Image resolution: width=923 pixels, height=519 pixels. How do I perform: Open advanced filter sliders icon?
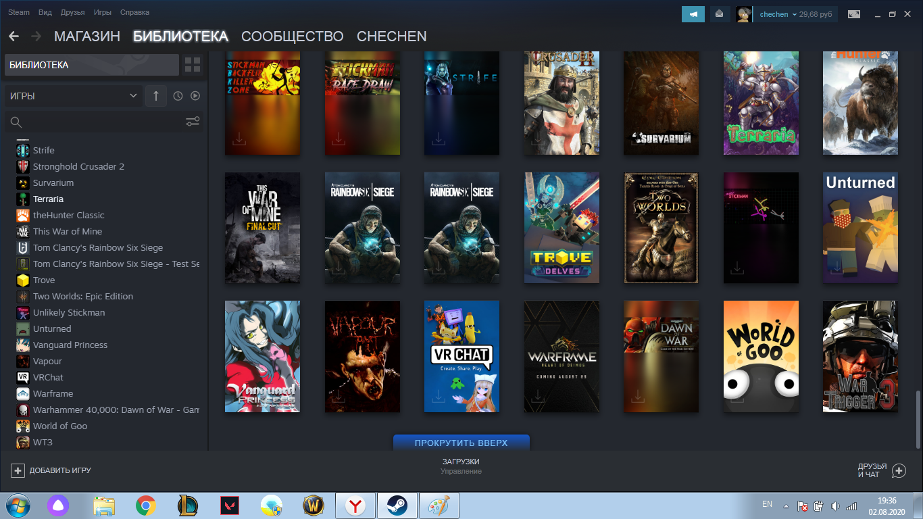(193, 122)
